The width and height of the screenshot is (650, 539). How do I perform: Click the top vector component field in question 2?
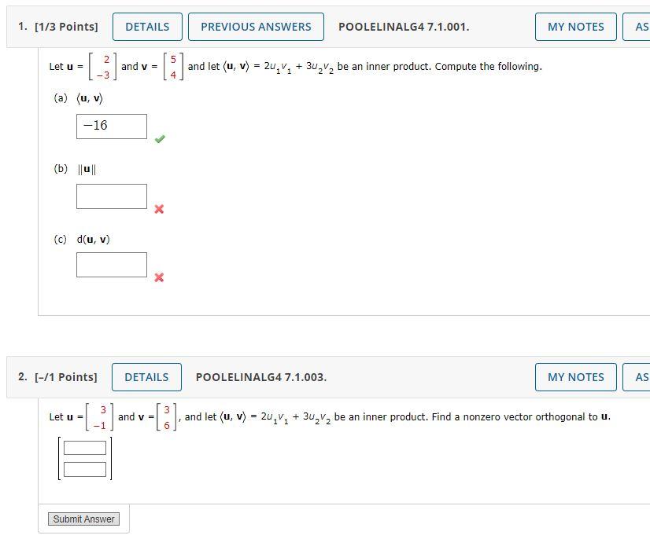(x=83, y=448)
